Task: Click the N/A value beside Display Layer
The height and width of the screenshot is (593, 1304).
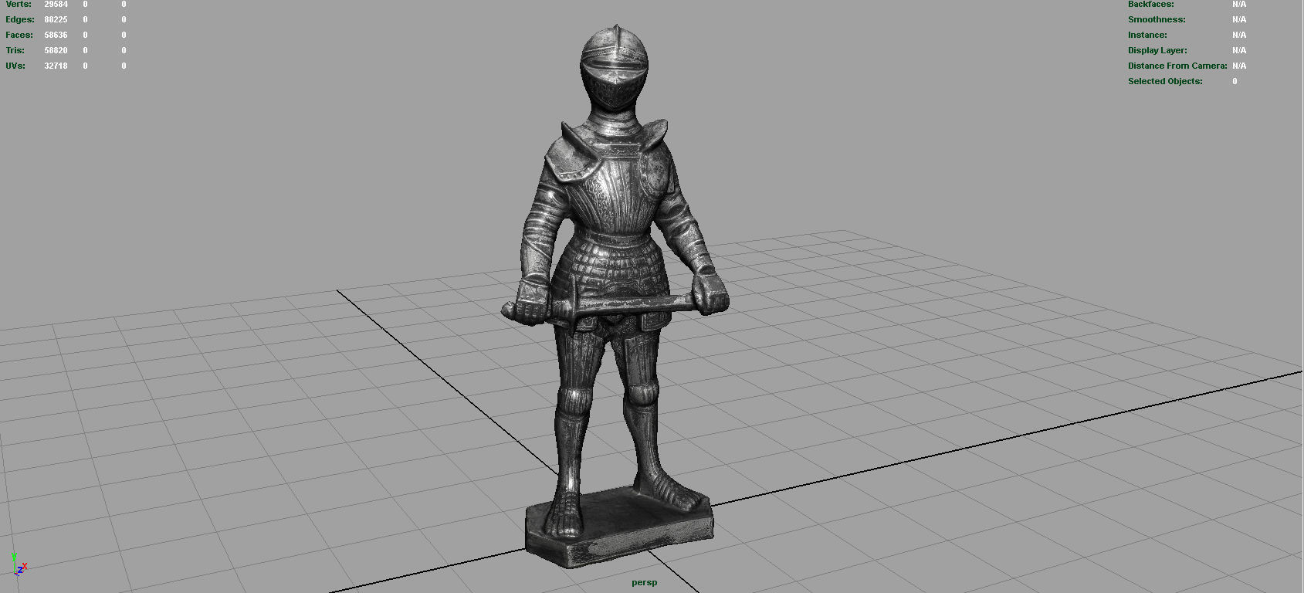Action: click(x=1239, y=50)
